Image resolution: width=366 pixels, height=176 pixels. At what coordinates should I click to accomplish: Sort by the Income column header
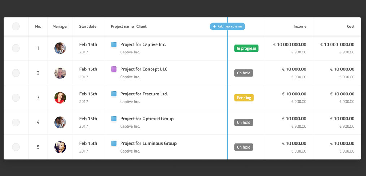[x=300, y=26]
